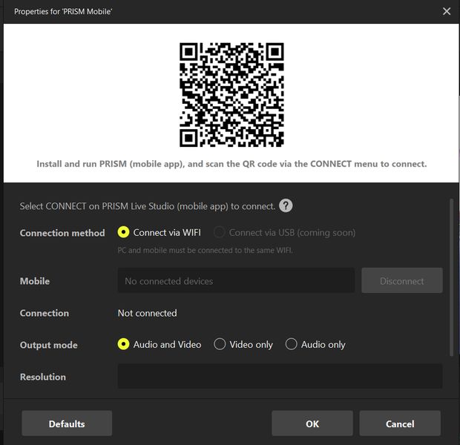The height and width of the screenshot is (445, 460).
Task: Click the QR code image
Action: (231, 94)
